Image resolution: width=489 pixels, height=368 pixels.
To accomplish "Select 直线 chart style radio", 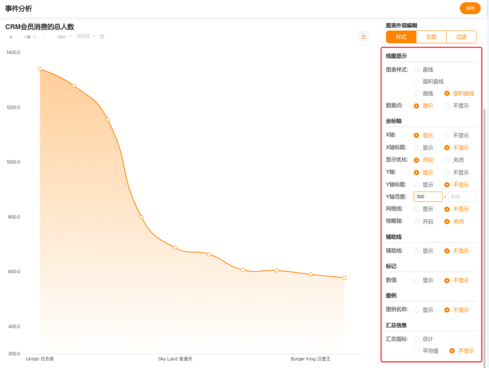I will [x=417, y=70].
